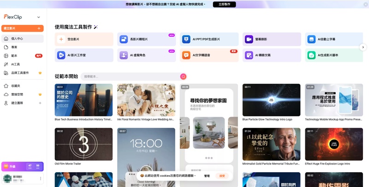Click the AI 虛擬角色 icon
Image resolution: width=369 pixels, height=187 pixels.
click(x=124, y=55)
